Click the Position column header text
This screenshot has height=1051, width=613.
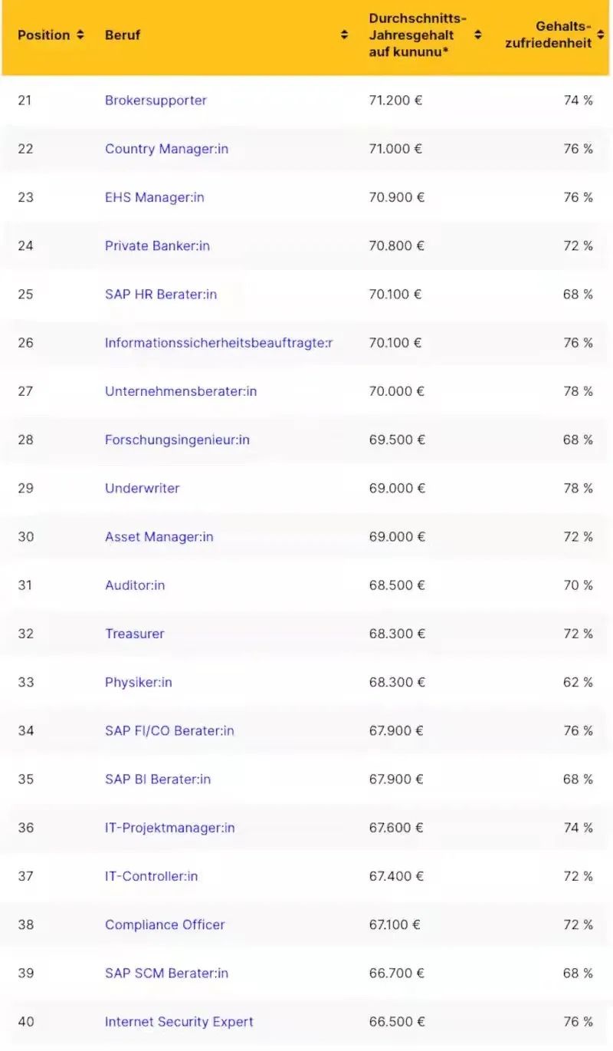[x=44, y=35]
